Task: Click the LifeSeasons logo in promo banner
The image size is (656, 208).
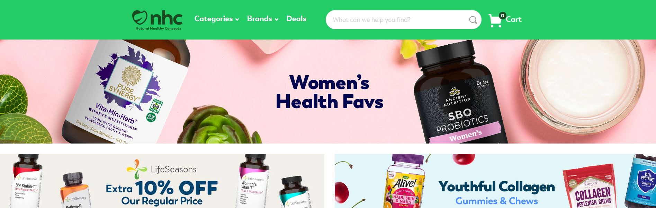Action: [x=162, y=169]
